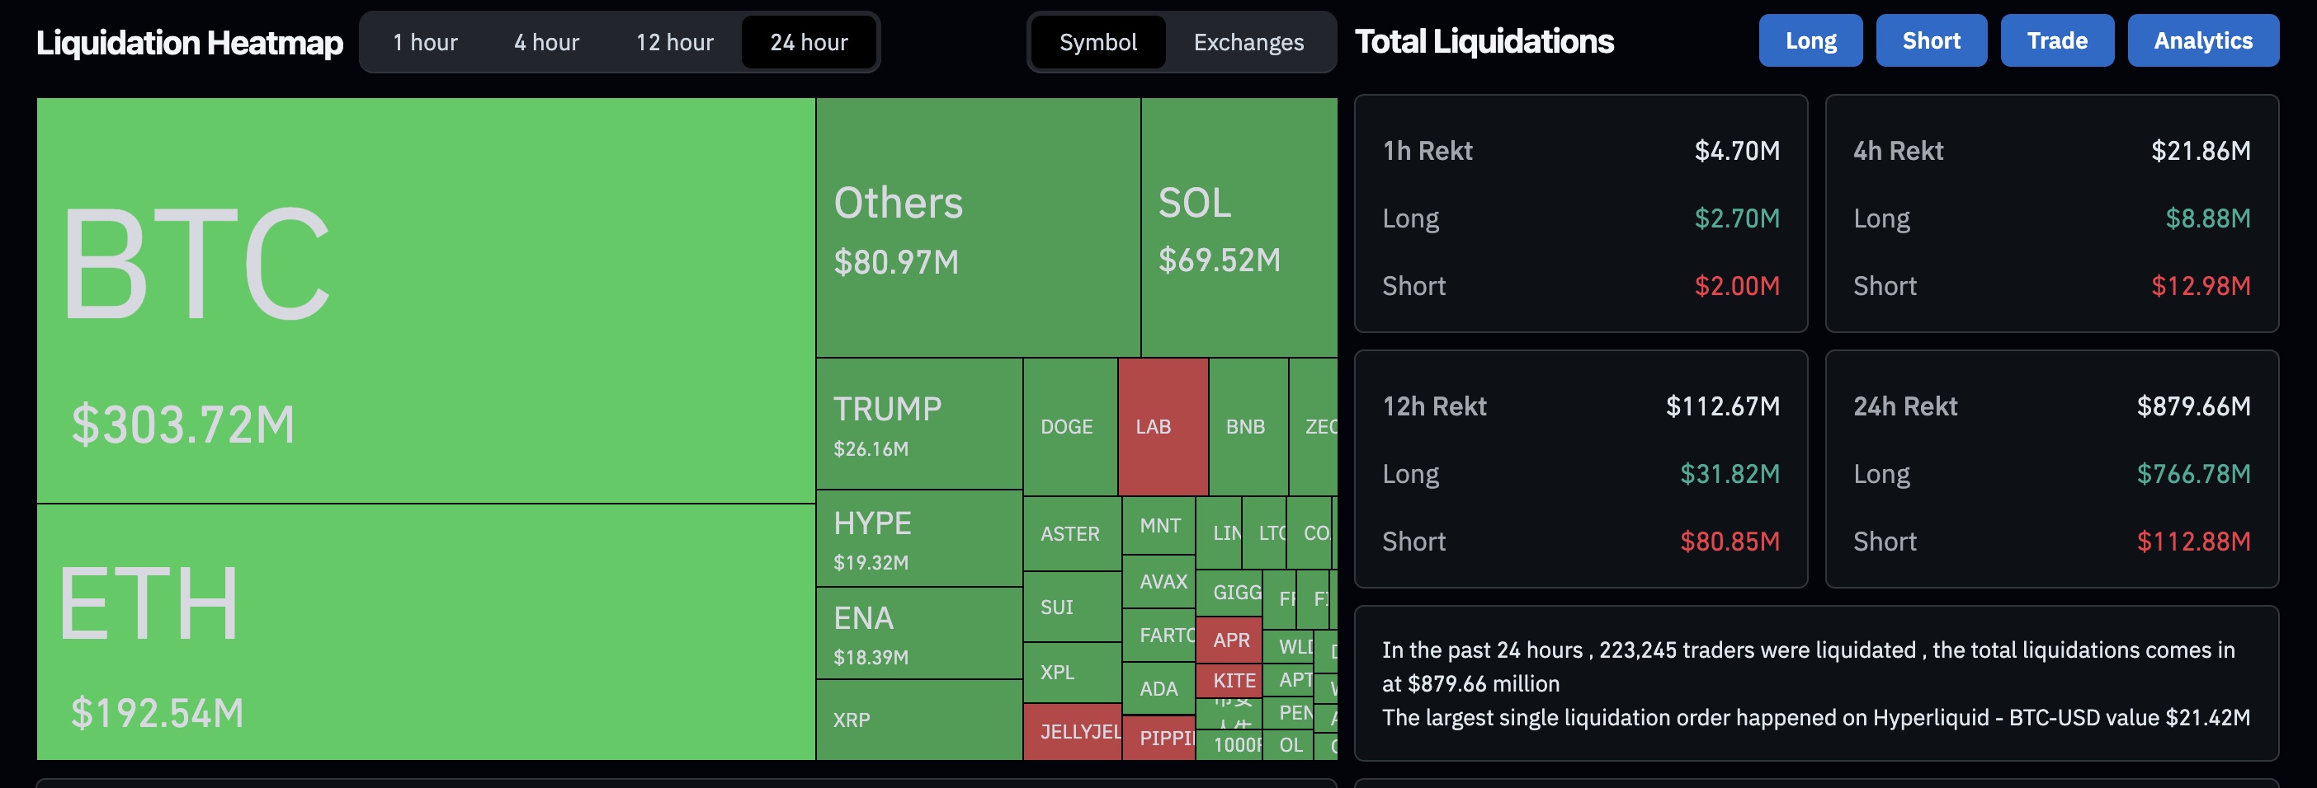Switch to the 12 hour timeframe
Screen dimensions: 2317x788
click(x=675, y=41)
